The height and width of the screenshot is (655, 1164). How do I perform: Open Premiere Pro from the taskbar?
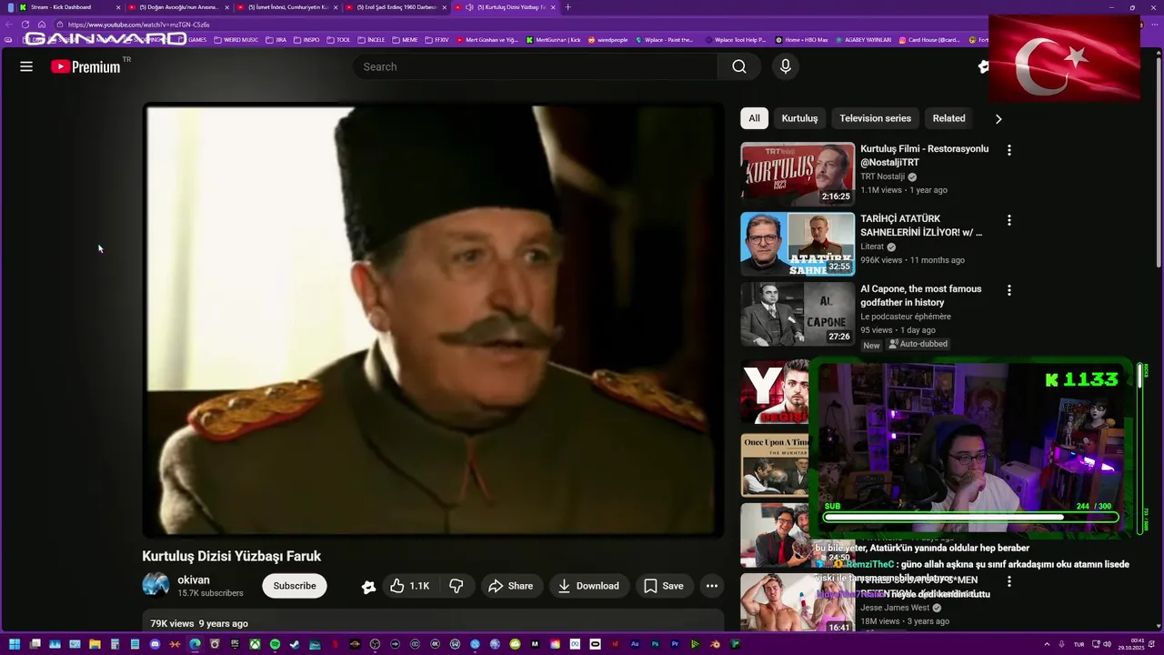tap(675, 644)
